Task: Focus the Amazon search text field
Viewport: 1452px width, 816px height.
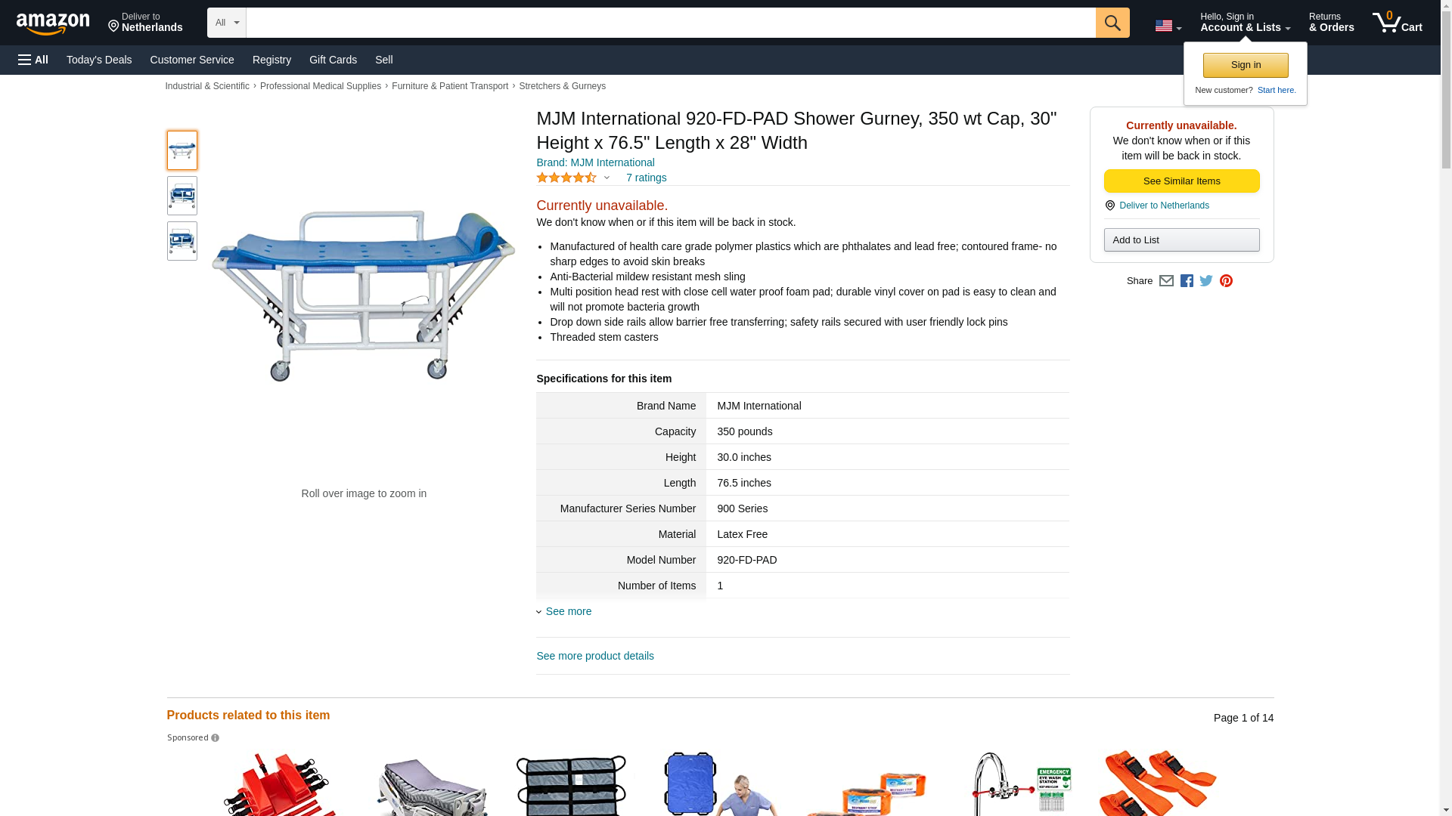Action: click(x=671, y=23)
